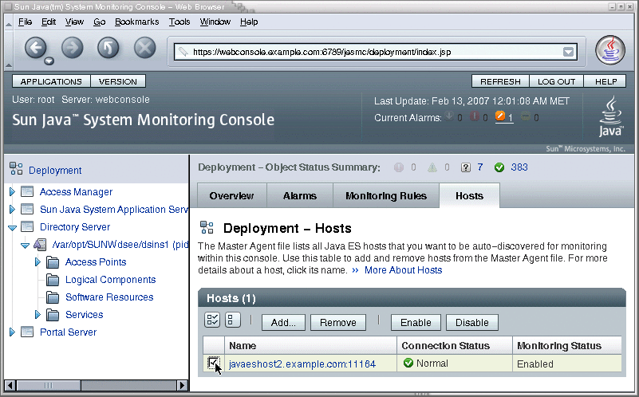This screenshot has width=639, height=397.
Task: Click the APPLICATIONS button
Action: (51, 81)
